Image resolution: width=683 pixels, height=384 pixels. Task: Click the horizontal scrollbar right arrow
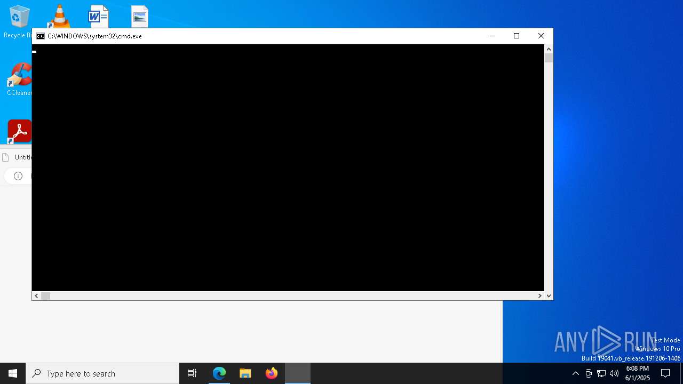(x=539, y=295)
